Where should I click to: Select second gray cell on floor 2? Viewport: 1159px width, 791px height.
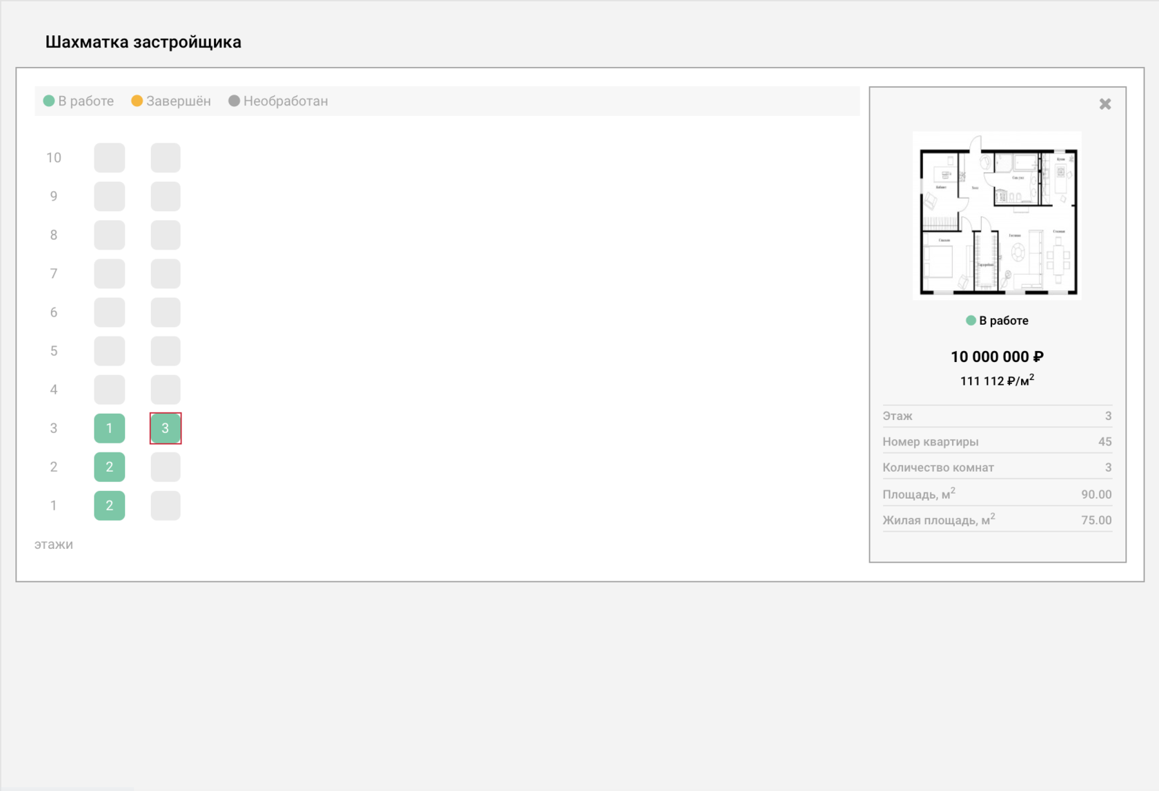(166, 467)
